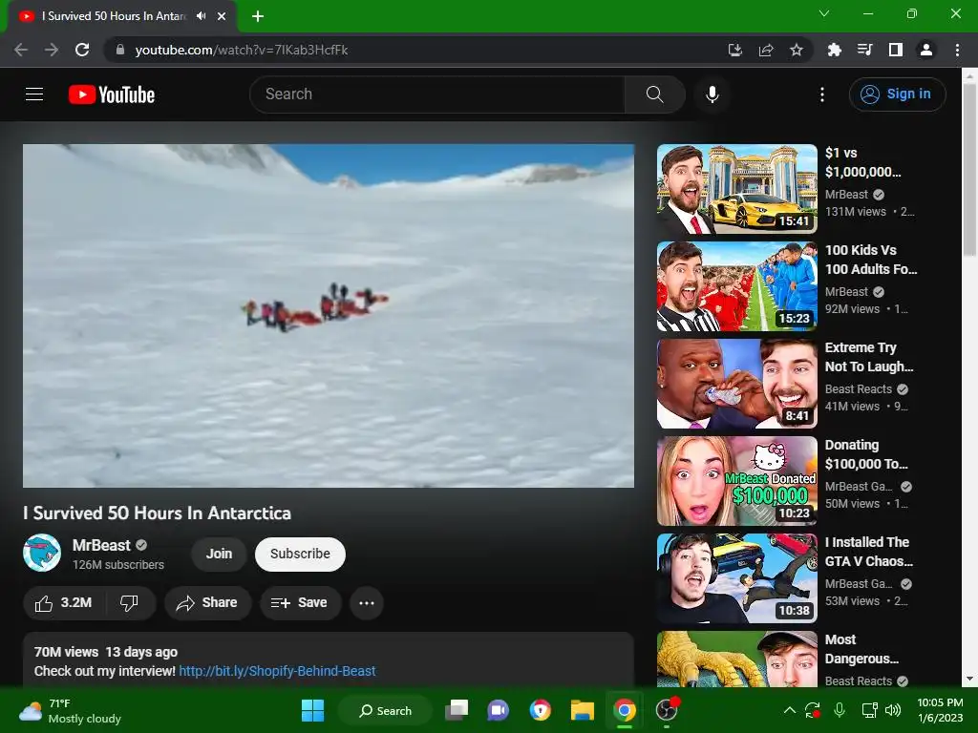Open the media controls icon

[864, 50]
